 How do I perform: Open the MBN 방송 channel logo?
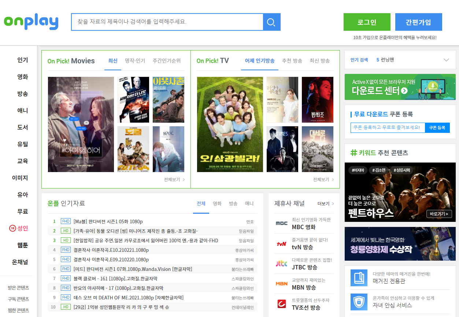[x=282, y=284]
